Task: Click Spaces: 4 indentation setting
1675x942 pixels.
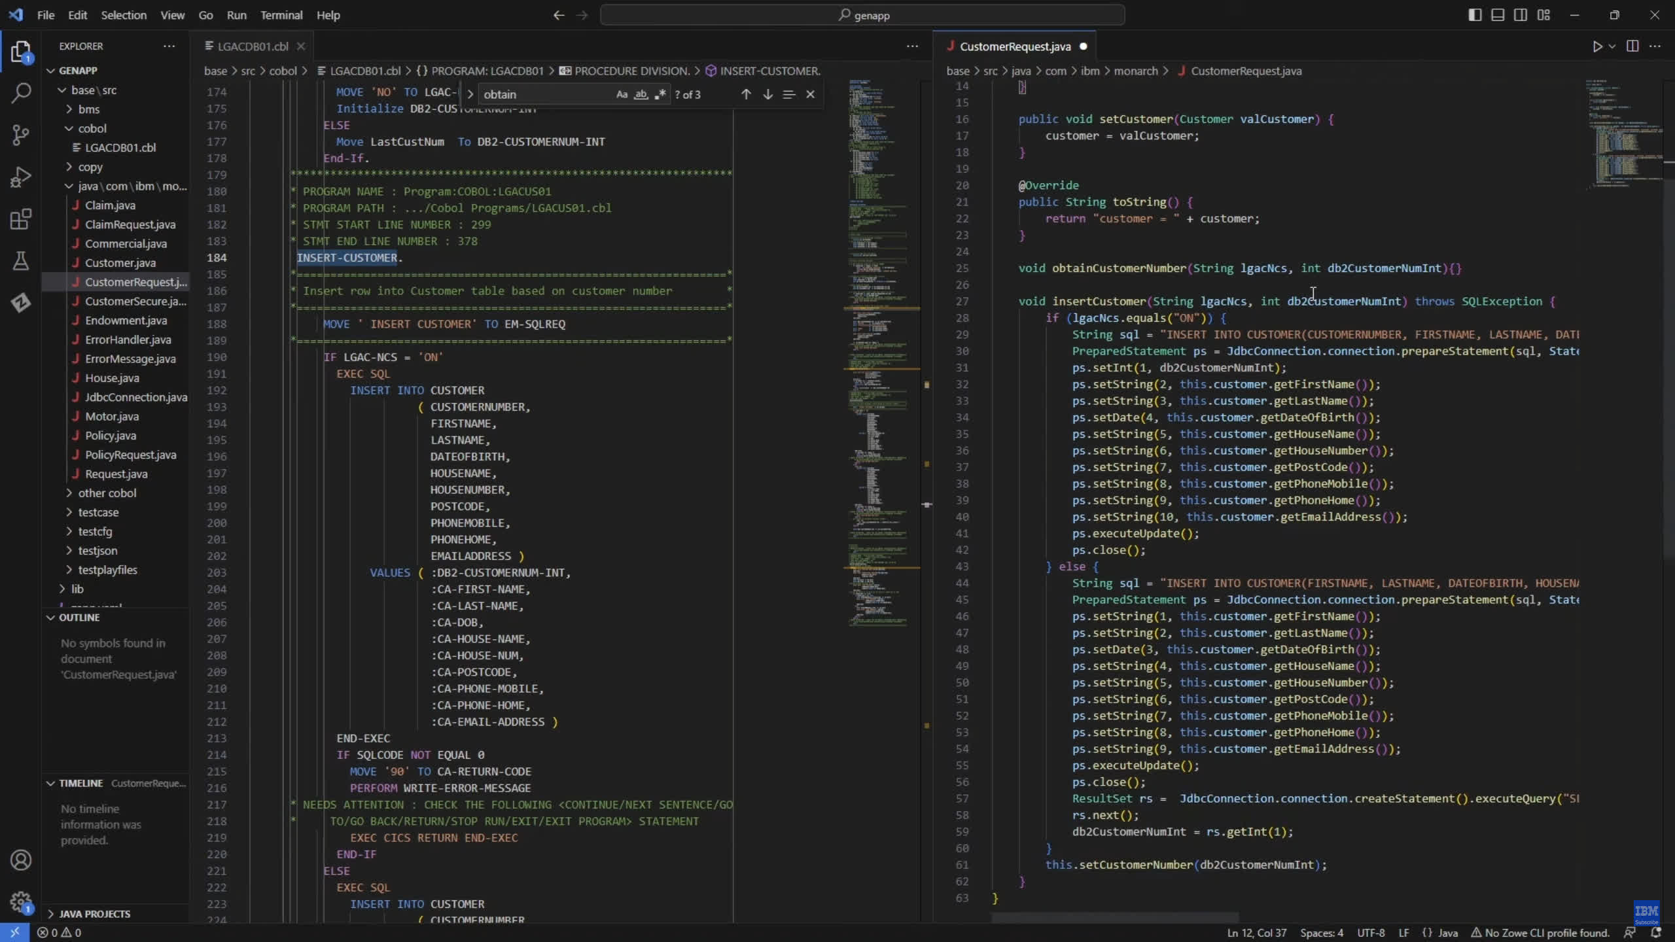Action: pyautogui.click(x=1321, y=933)
